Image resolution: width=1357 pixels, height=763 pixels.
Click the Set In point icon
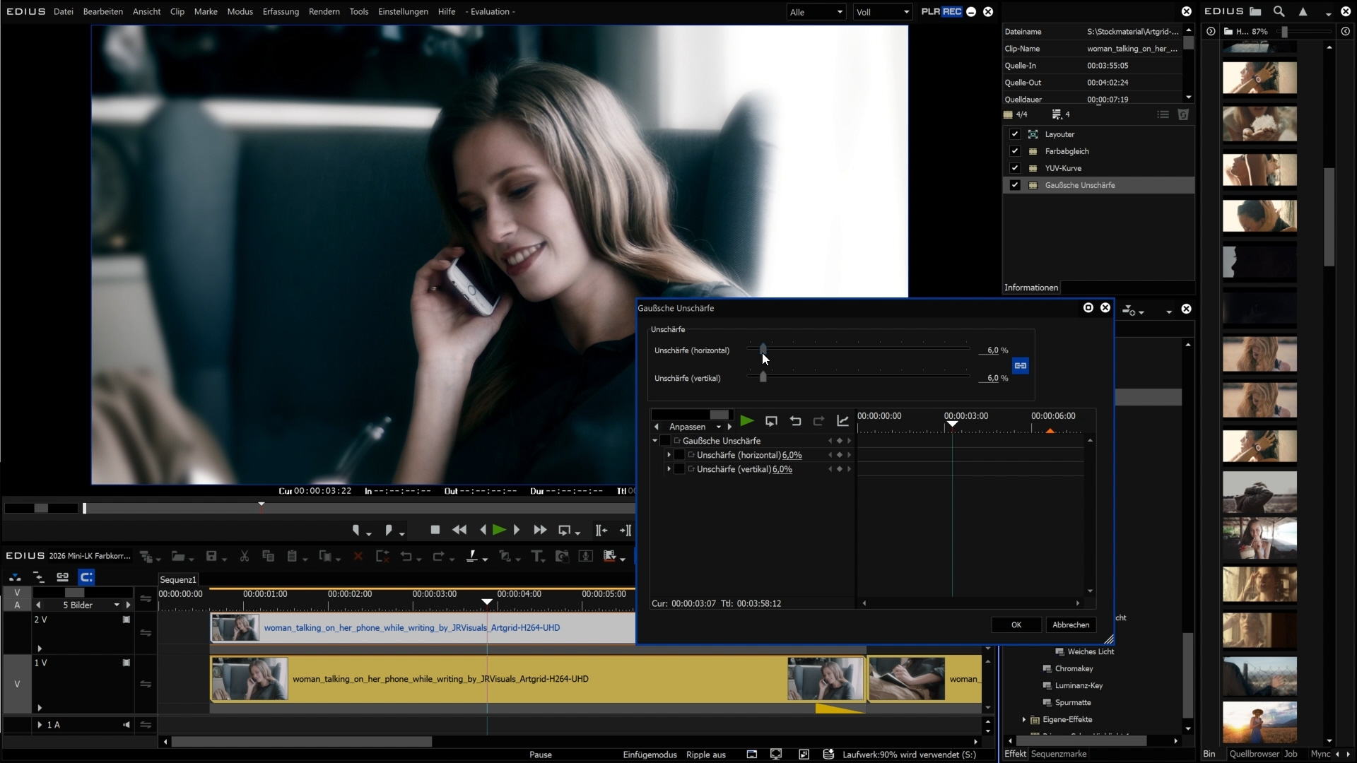[x=356, y=530]
